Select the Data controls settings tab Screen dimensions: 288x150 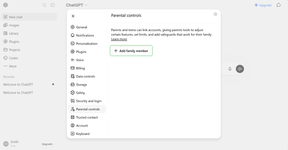[87, 76]
